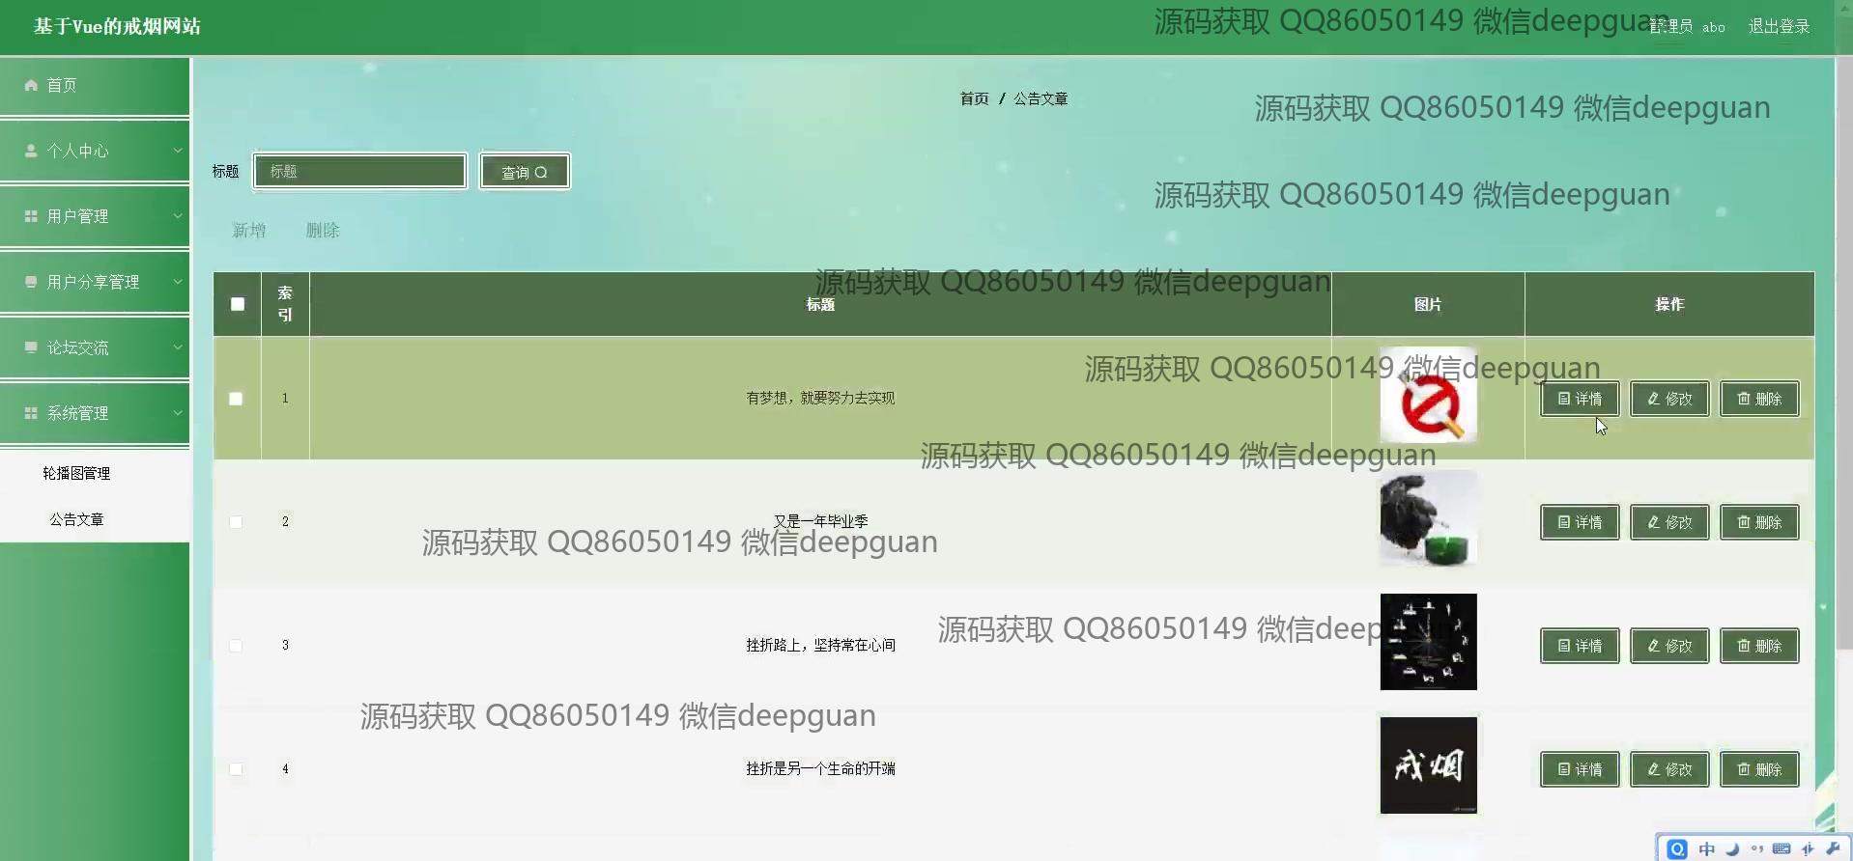Check the box for row 又是一年毕业季

pos(236,522)
